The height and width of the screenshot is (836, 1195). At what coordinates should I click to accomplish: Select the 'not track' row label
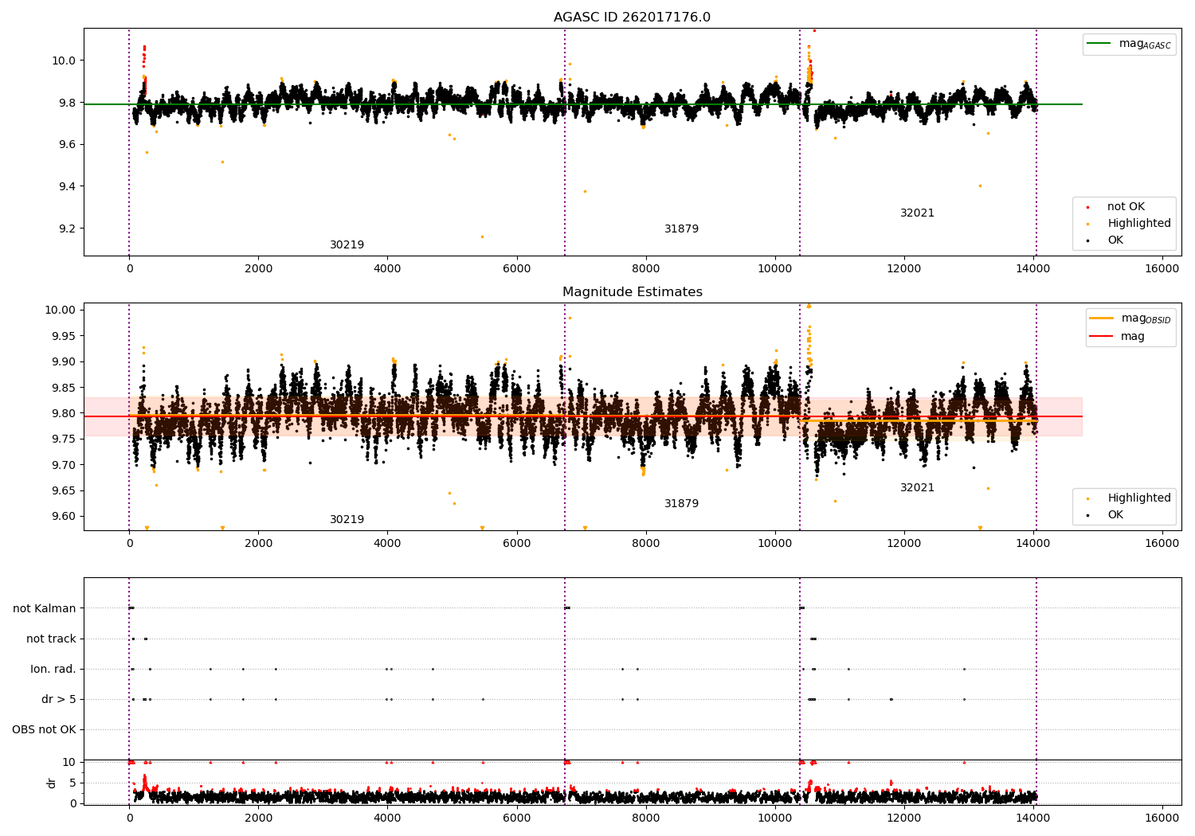tap(51, 639)
